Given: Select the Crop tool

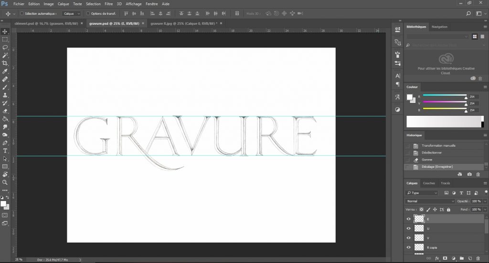Looking at the screenshot, I should coord(5,63).
